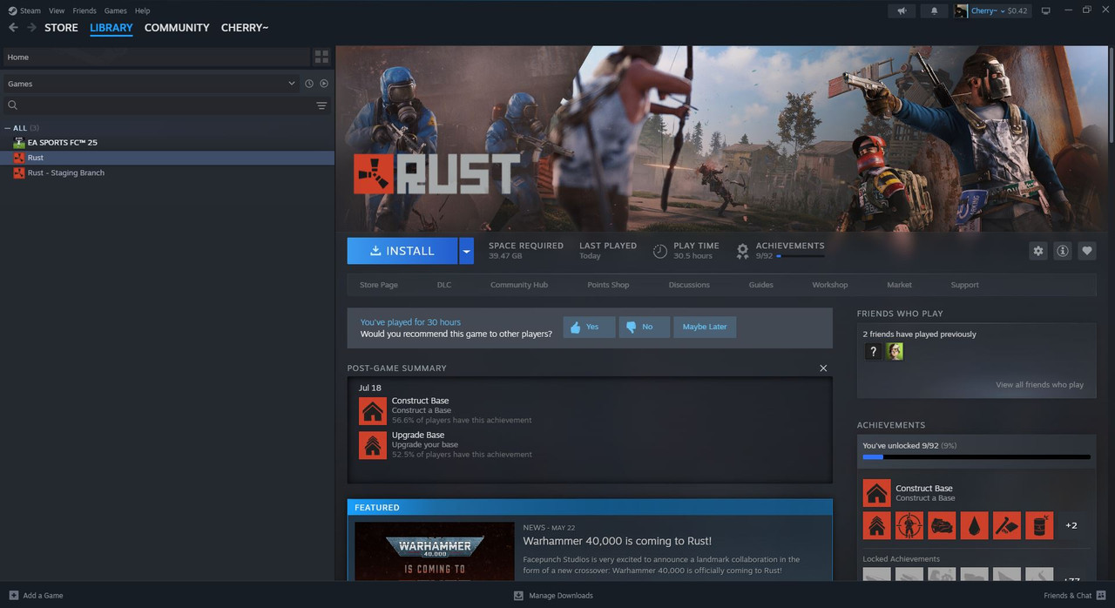Open Rust Discussions link
The image size is (1115, 608).
point(689,285)
